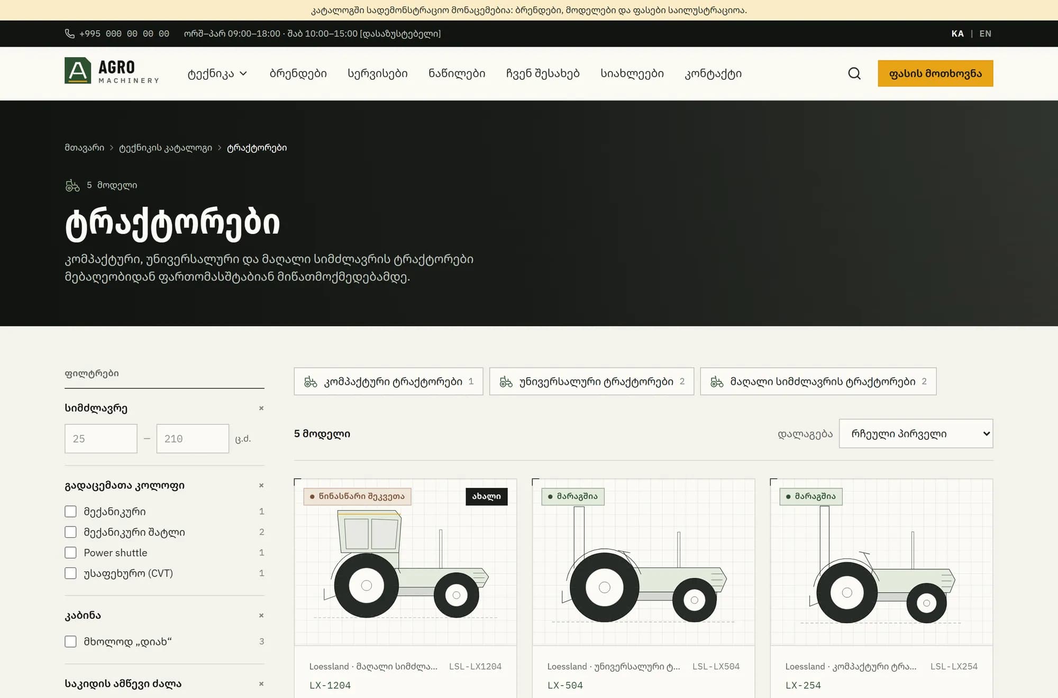Collapse the სიმძლავრე filter section
Image resolution: width=1058 pixels, height=698 pixels.
point(261,408)
